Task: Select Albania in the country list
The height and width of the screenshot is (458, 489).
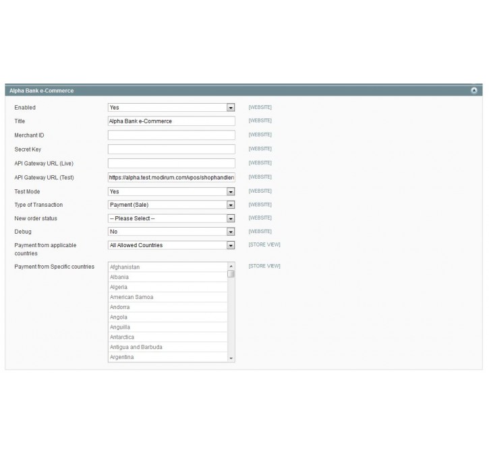Action: coord(168,277)
